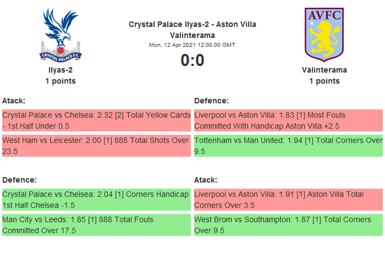
Task: Click the 0:0 match score
Action: [x=193, y=60]
